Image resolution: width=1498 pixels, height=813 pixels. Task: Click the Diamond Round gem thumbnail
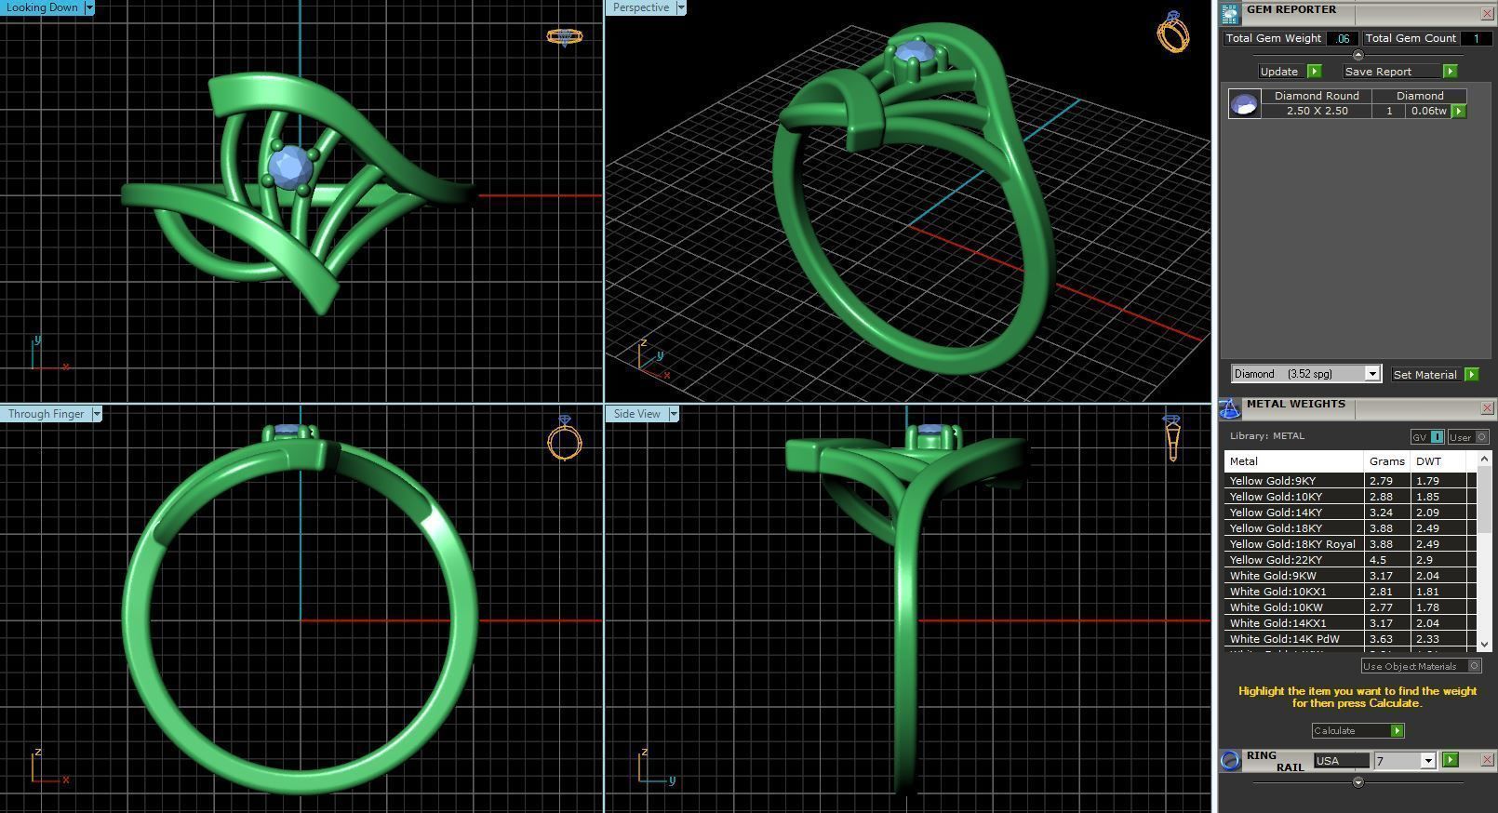pos(1244,103)
